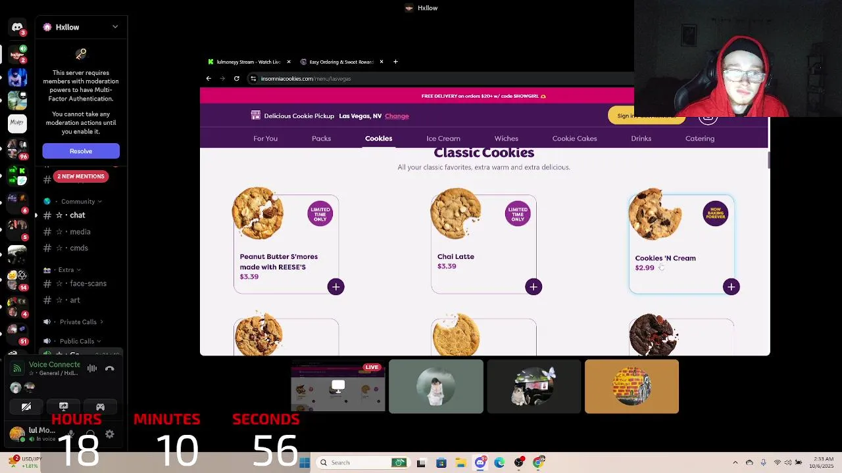Screen dimensions: 842x473
Task: Open Discord direct messages home icon
Action: 17,28
